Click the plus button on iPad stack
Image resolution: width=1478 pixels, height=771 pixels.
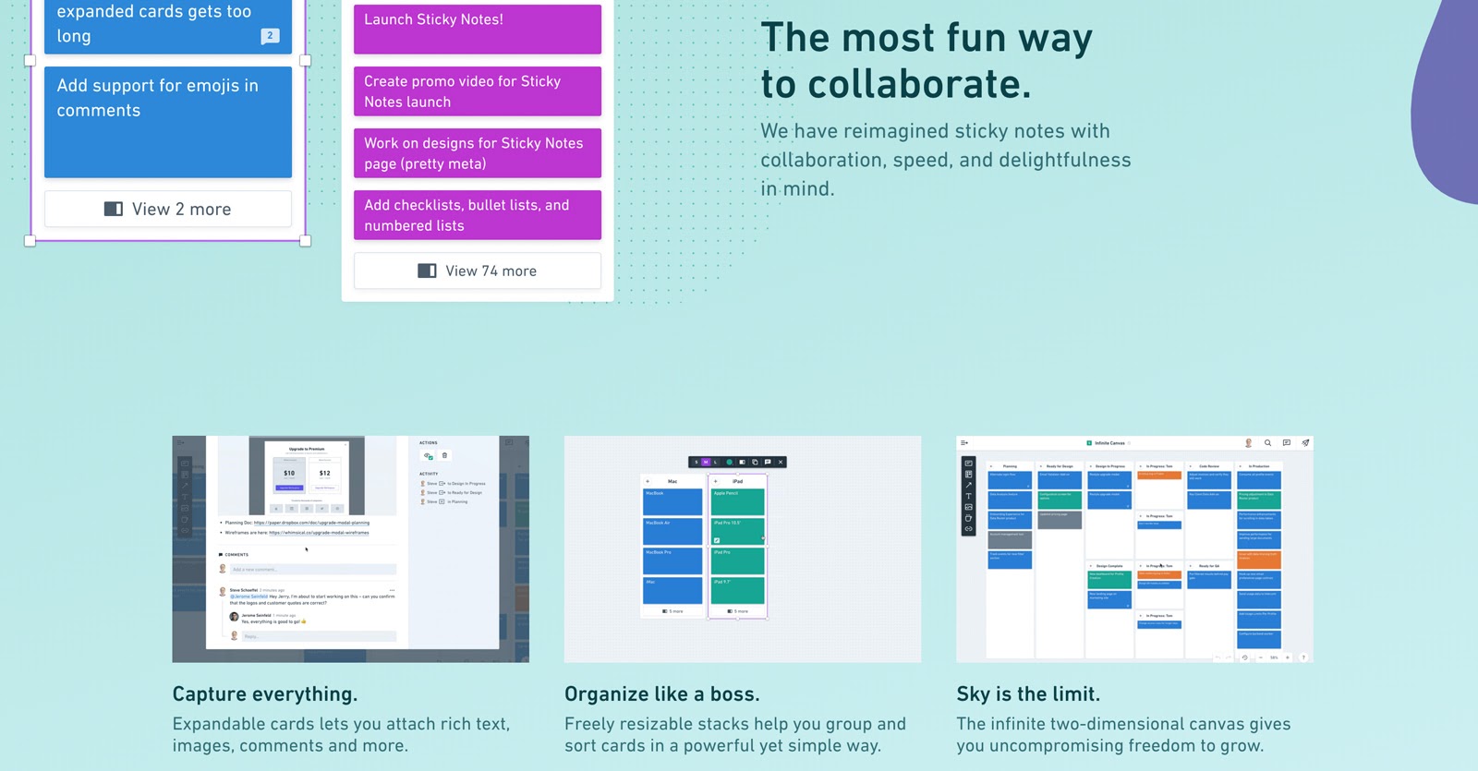click(716, 481)
